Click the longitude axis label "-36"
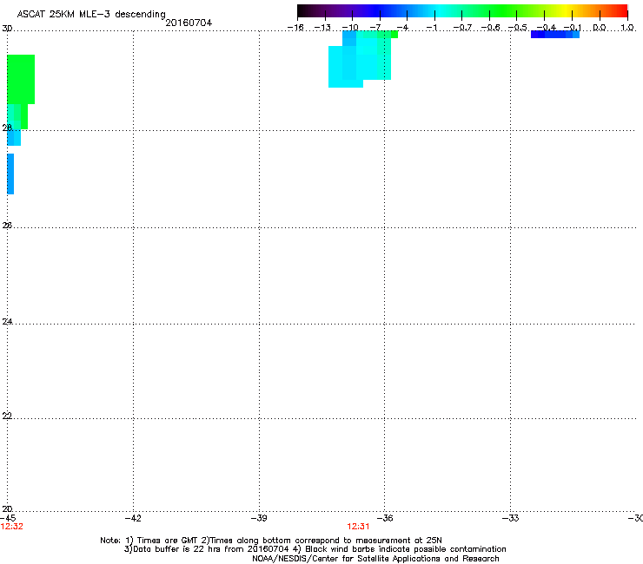Image resolution: width=643 pixels, height=564 pixels. pos(385,518)
